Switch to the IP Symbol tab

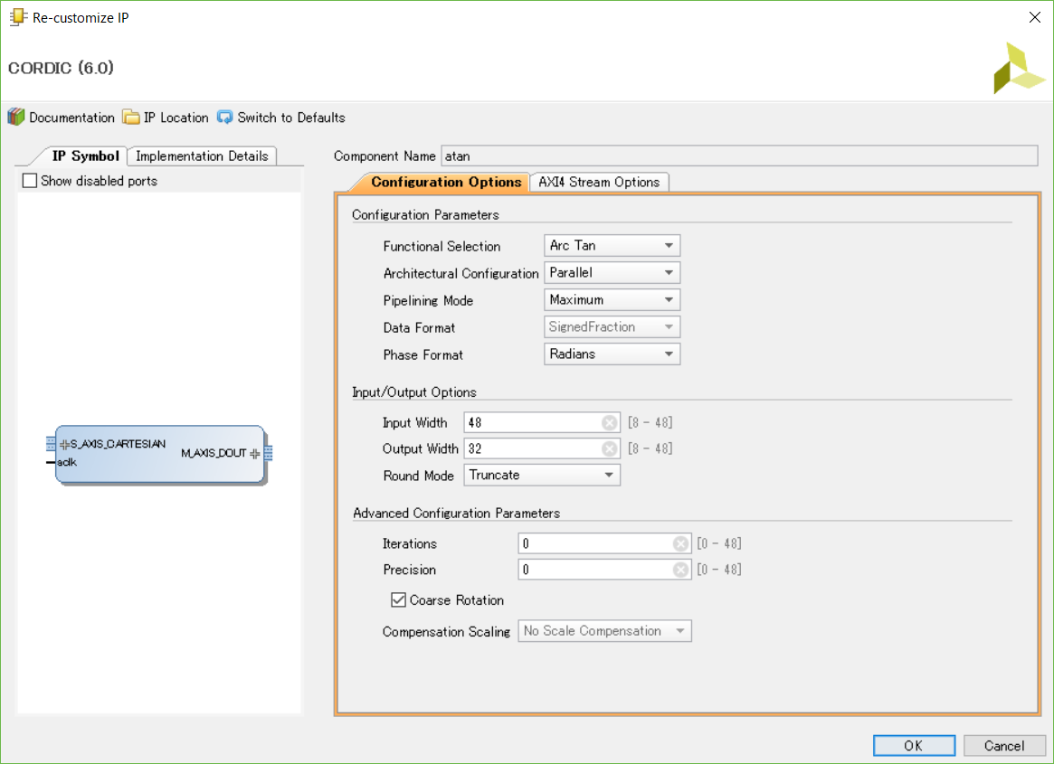[x=85, y=156]
